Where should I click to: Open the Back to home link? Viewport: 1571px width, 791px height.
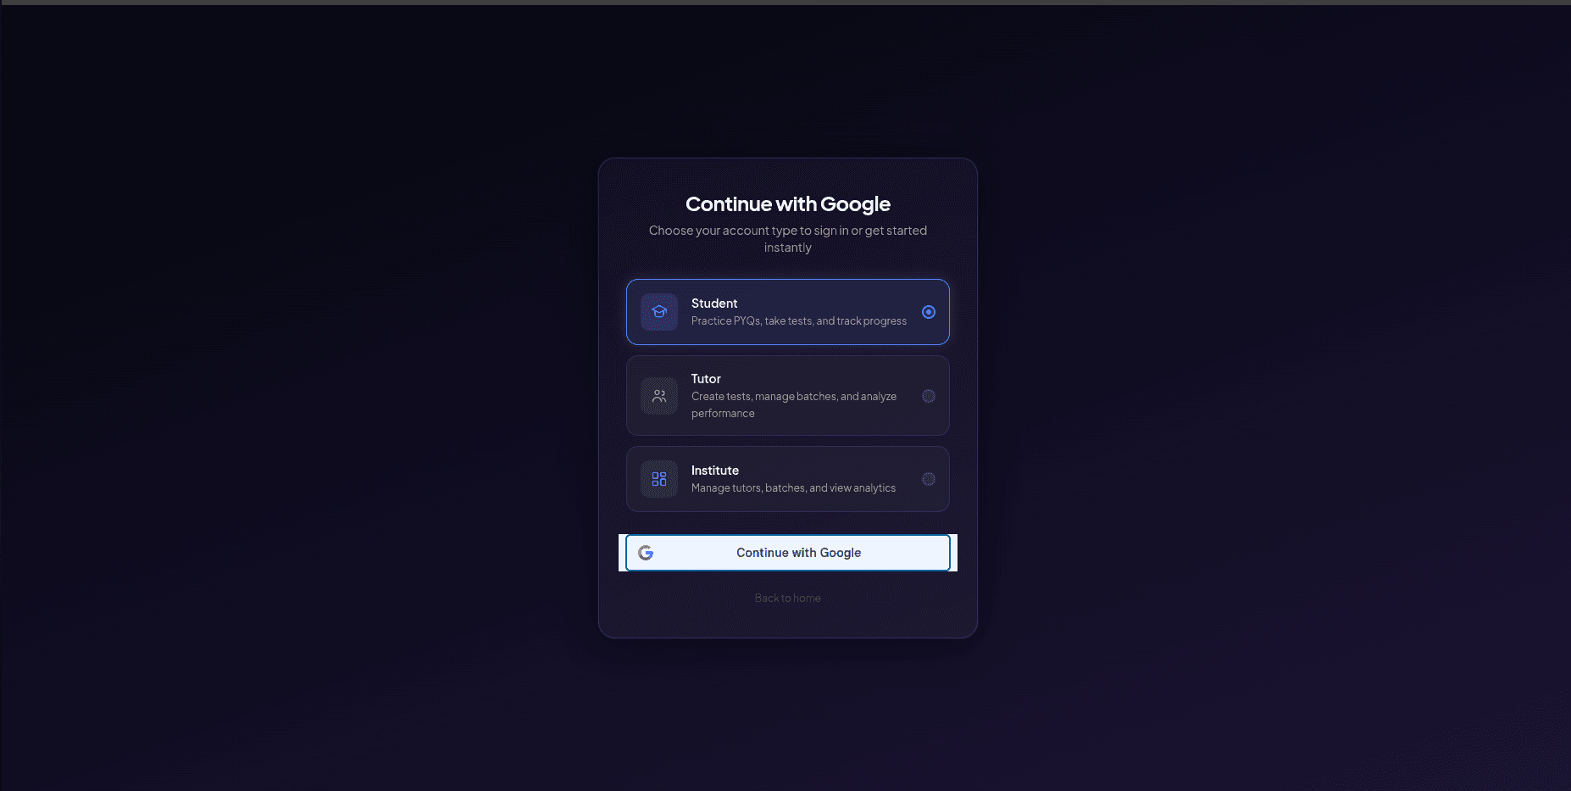pyautogui.click(x=787, y=598)
